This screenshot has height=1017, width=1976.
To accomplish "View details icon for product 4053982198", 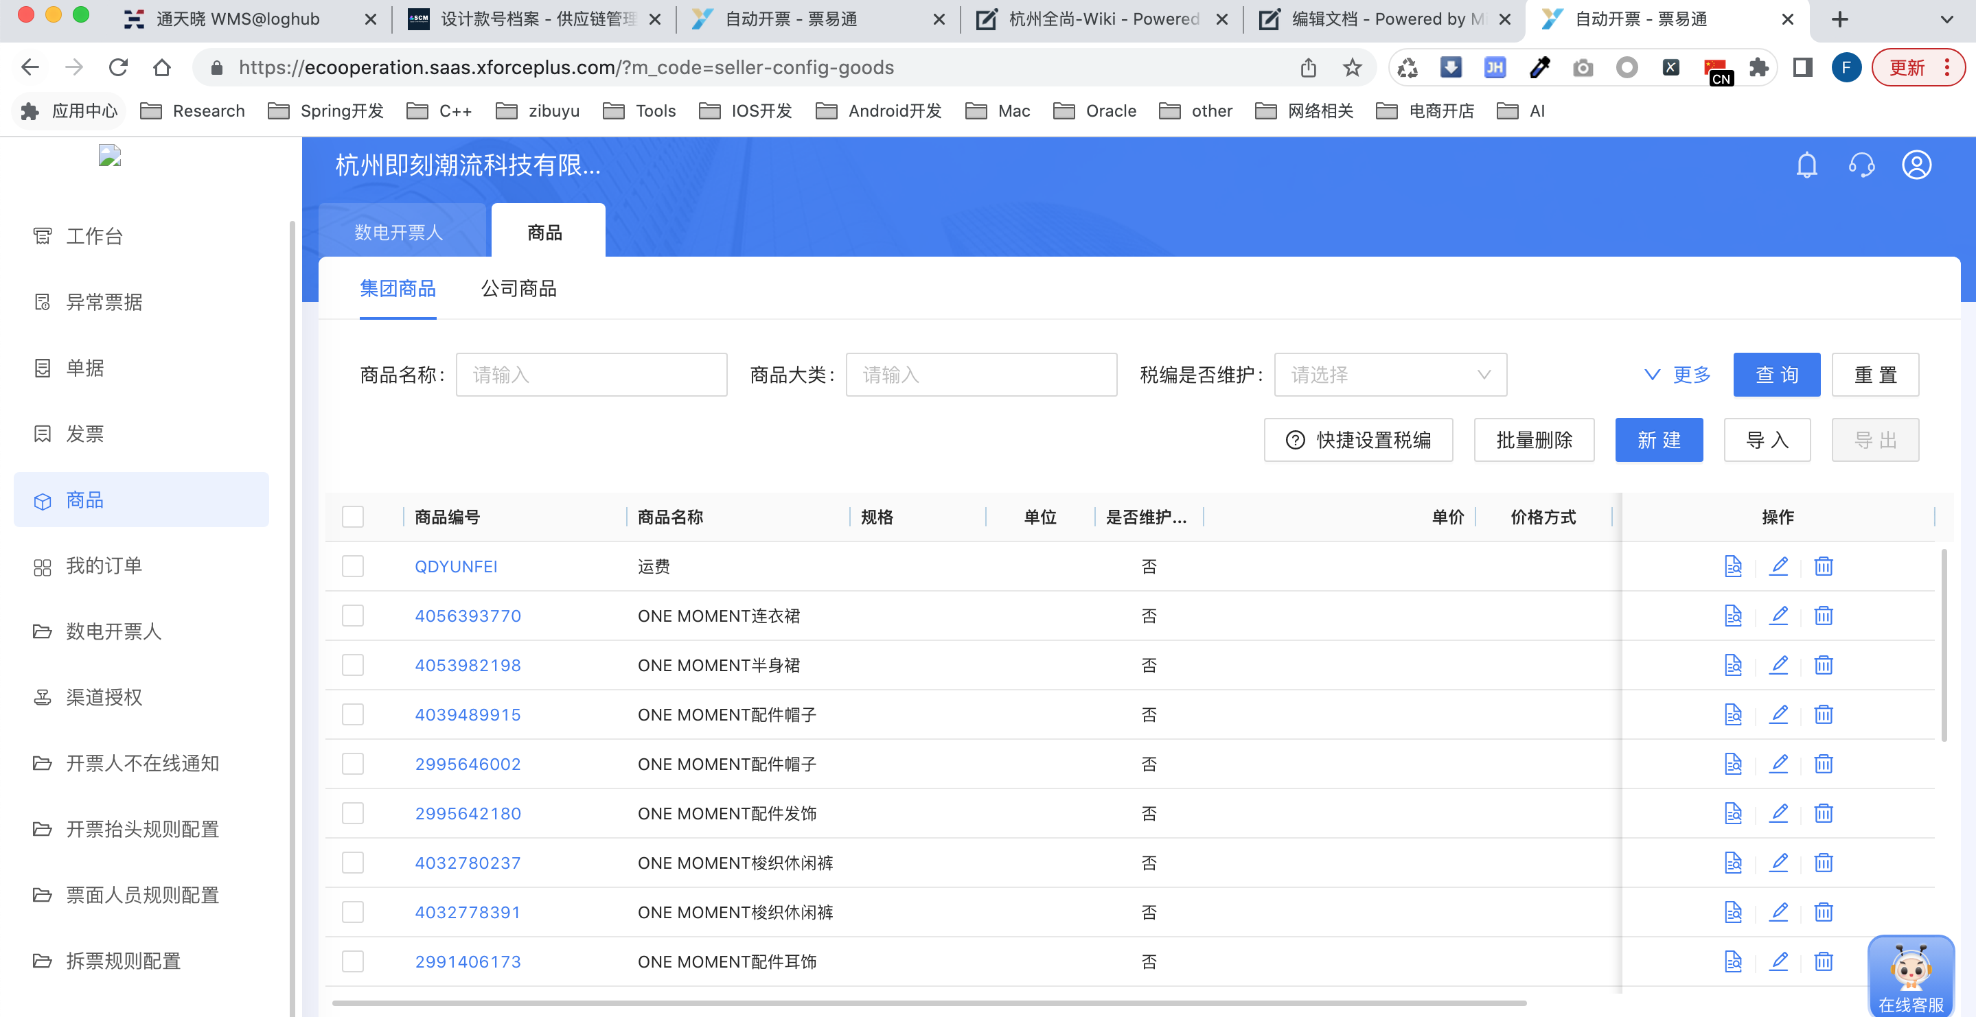I will pos(1733,665).
